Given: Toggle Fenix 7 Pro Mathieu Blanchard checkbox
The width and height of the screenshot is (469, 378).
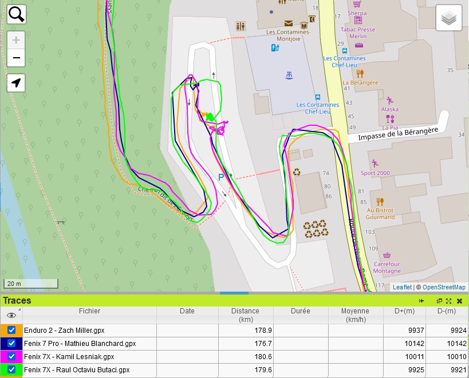Looking at the screenshot, I should [x=11, y=344].
